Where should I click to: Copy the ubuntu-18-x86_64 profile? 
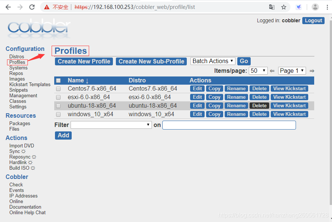tap(215, 105)
